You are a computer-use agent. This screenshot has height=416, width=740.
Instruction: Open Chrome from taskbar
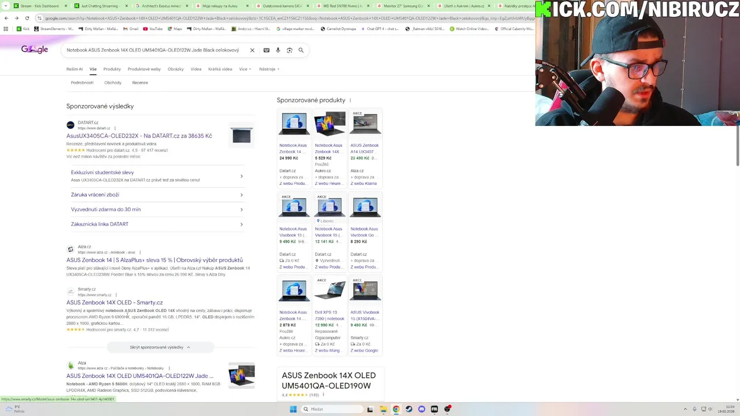(x=396, y=409)
